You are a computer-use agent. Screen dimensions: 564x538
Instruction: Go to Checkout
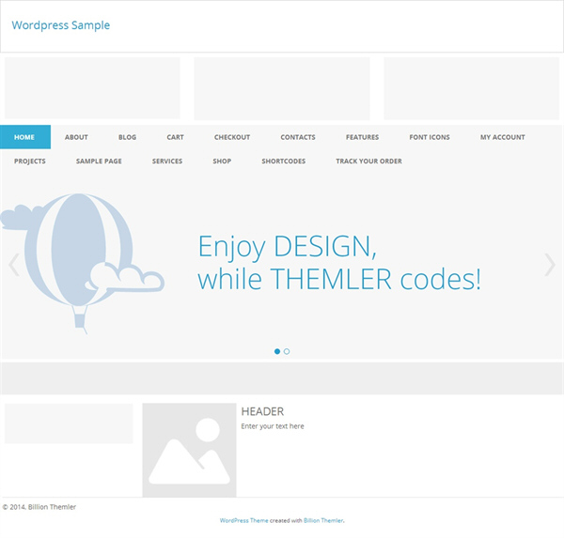(232, 137)
